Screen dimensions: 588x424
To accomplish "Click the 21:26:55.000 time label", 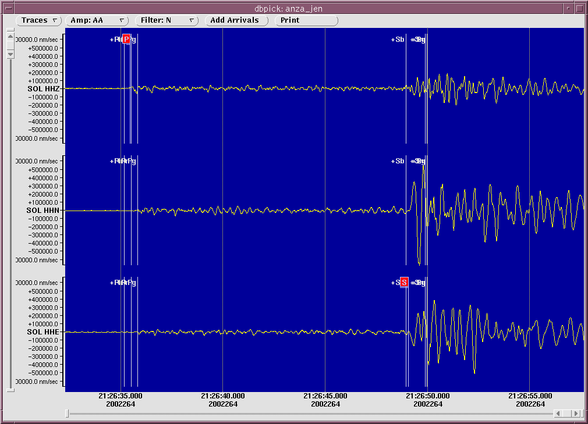I will click(530, 396).
